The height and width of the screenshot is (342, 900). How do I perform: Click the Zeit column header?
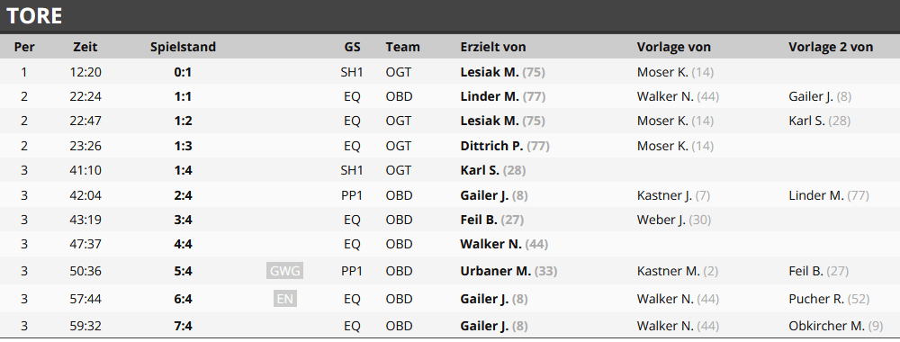point(85,47)
